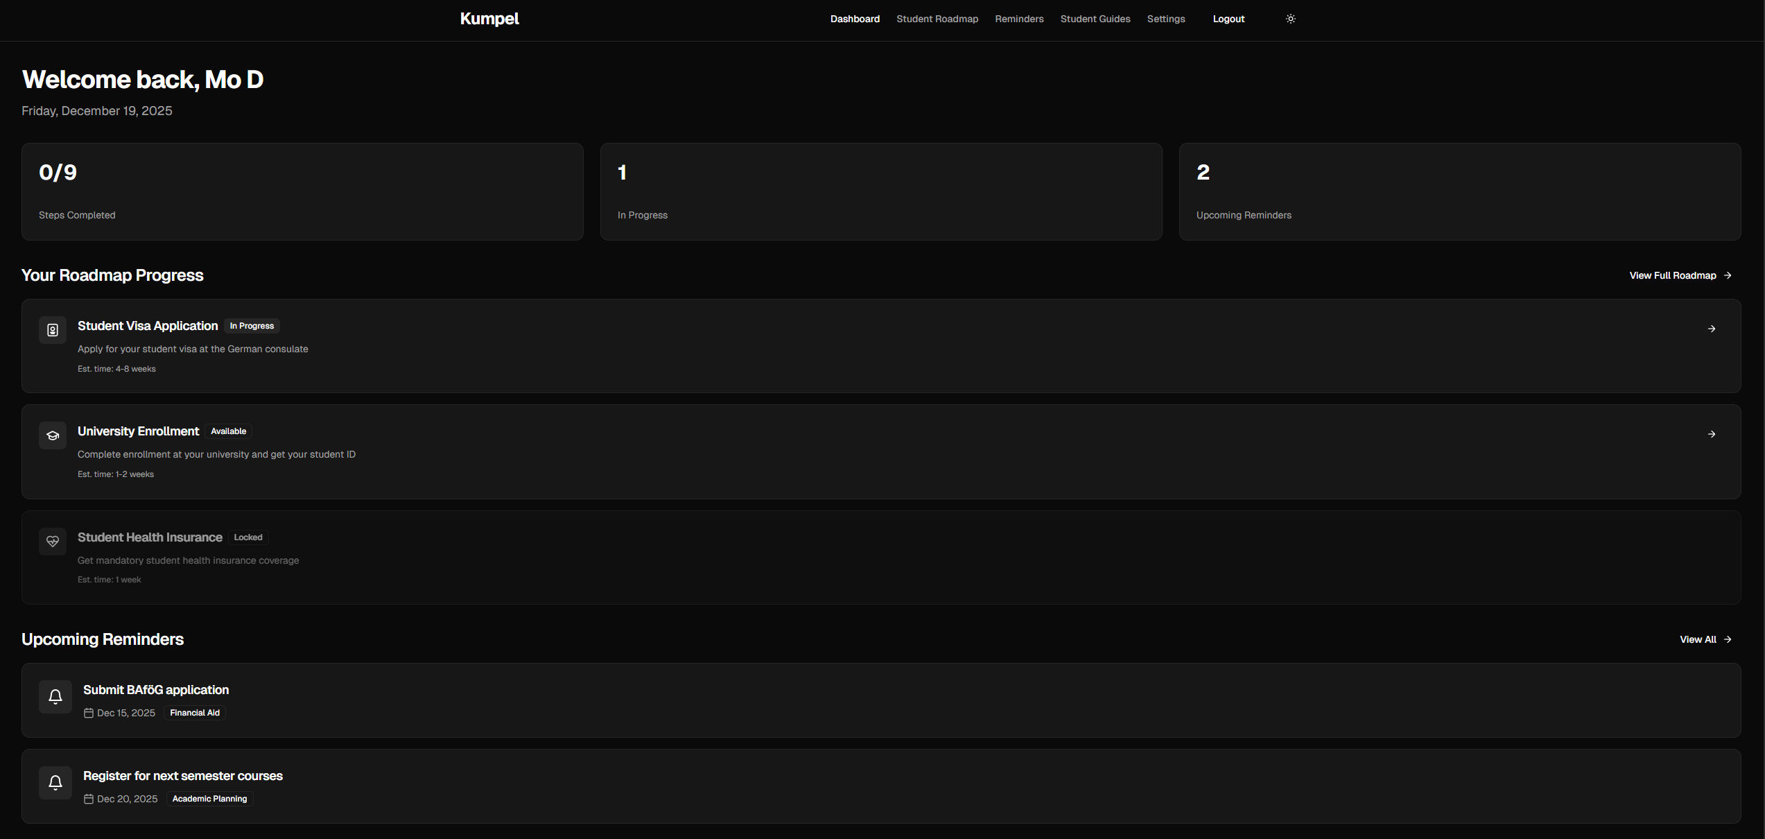The height and width of the screenshot is (839, 1765).
Task: Click the graduation cap icon for University Enrollment
Action: pyautogui.click(x=53, y=435)
